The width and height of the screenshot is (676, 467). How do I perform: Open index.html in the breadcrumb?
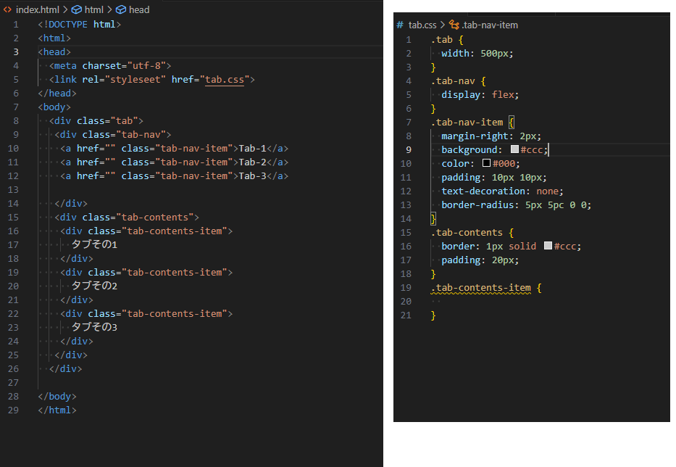pos(38,9)
